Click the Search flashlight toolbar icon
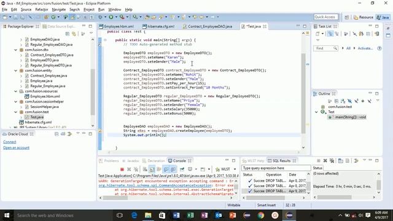 click(x=160, y=17)
